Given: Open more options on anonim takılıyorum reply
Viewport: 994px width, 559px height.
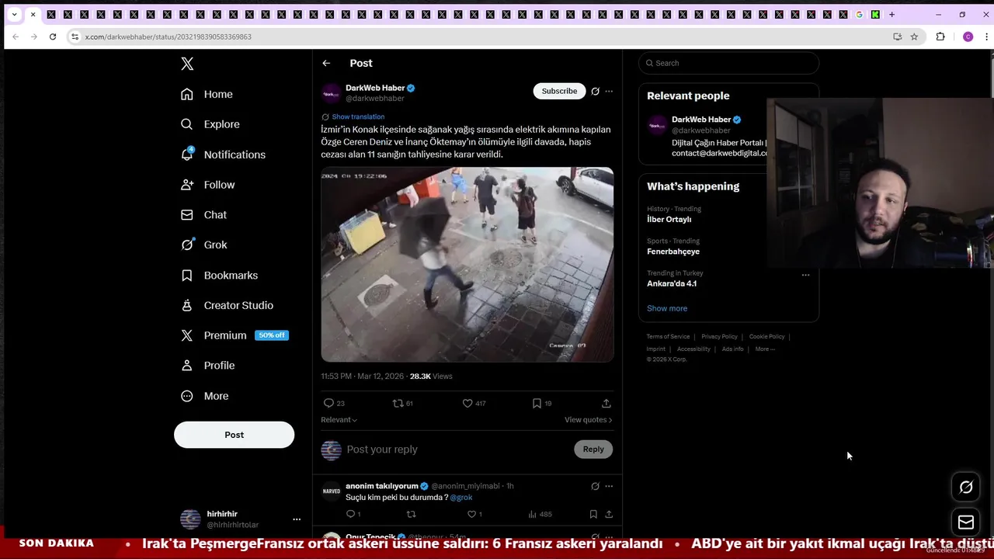Looking at the screenshot, I should point(609,486).
